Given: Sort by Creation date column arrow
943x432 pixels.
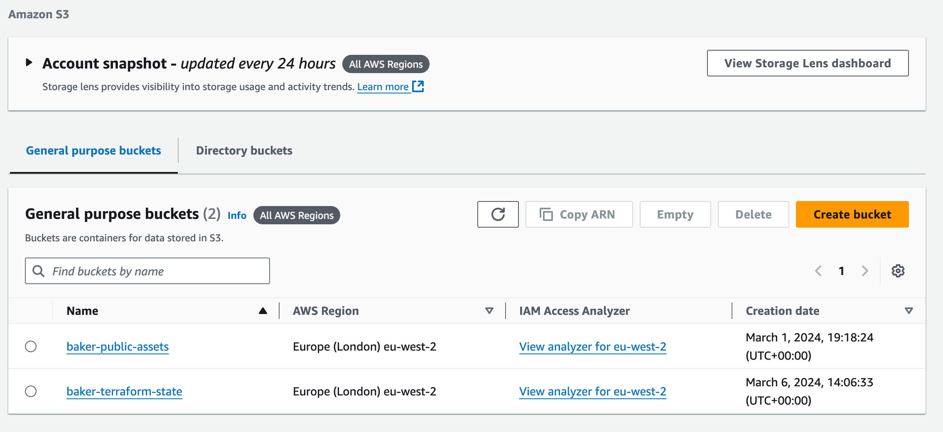Looking at the screenshot, I should click(x=909, y=311).
